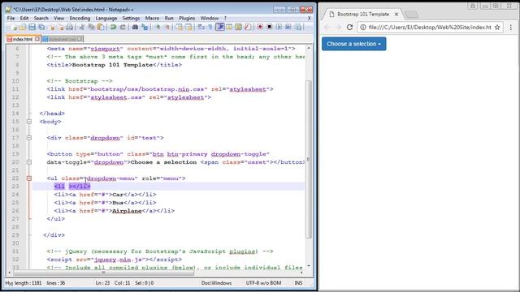The width and height of the screenshot is (520, 292).
Task: Click the Car list item code line
Action: click(x=105, y=195)
